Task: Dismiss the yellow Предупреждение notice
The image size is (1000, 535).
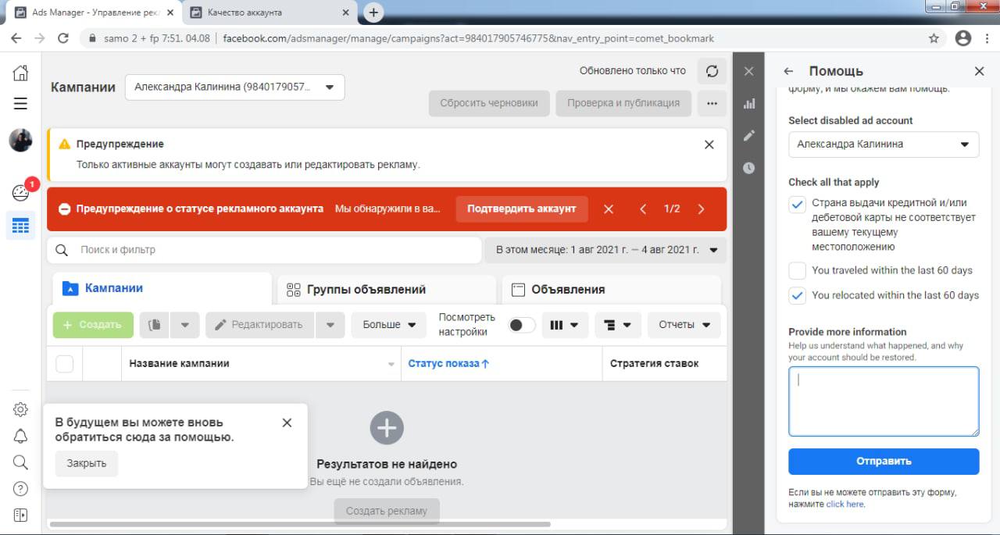Action: click(709, 144)
